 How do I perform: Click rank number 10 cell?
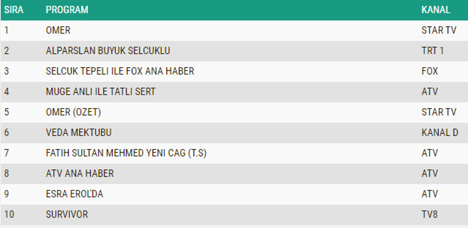pyautogui.click(x=9, y=215)
